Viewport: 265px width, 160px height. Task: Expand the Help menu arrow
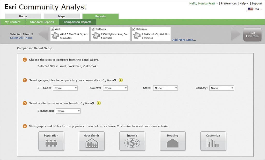click(x=248, y=3)
